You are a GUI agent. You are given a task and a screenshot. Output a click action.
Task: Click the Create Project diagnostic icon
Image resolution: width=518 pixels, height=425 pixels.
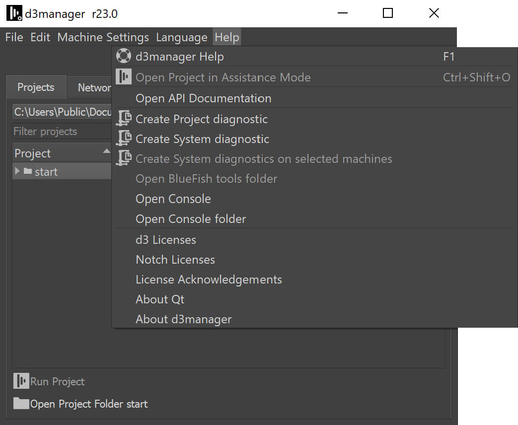[124, 119]
